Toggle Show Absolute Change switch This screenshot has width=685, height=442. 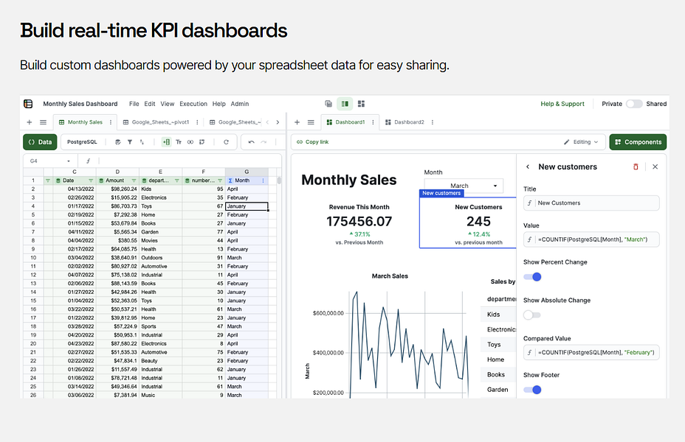click(x=532, y=315)
